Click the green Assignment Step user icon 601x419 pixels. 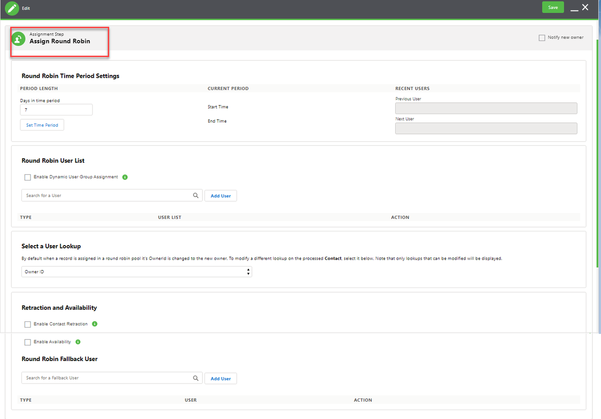point(19,38)
